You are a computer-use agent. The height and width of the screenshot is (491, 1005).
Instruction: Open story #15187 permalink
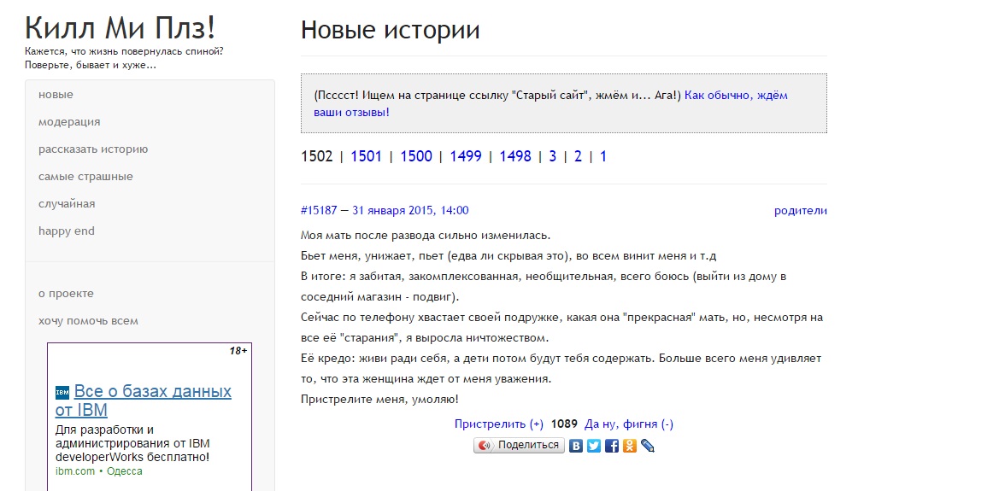(x=385, y=211)
